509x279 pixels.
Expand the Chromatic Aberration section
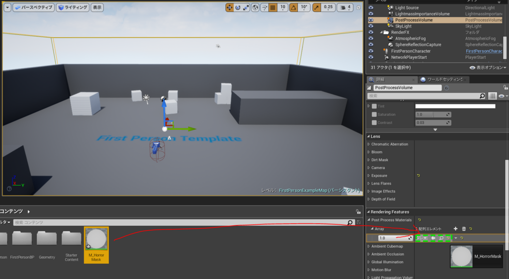[x=368, y=144]
